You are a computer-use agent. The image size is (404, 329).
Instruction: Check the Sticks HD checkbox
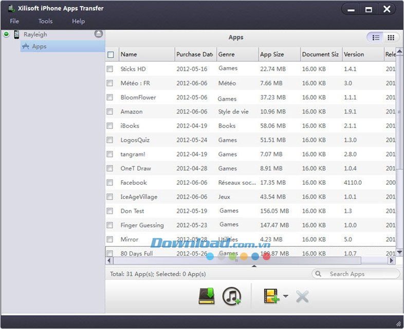tap(110, 69)
